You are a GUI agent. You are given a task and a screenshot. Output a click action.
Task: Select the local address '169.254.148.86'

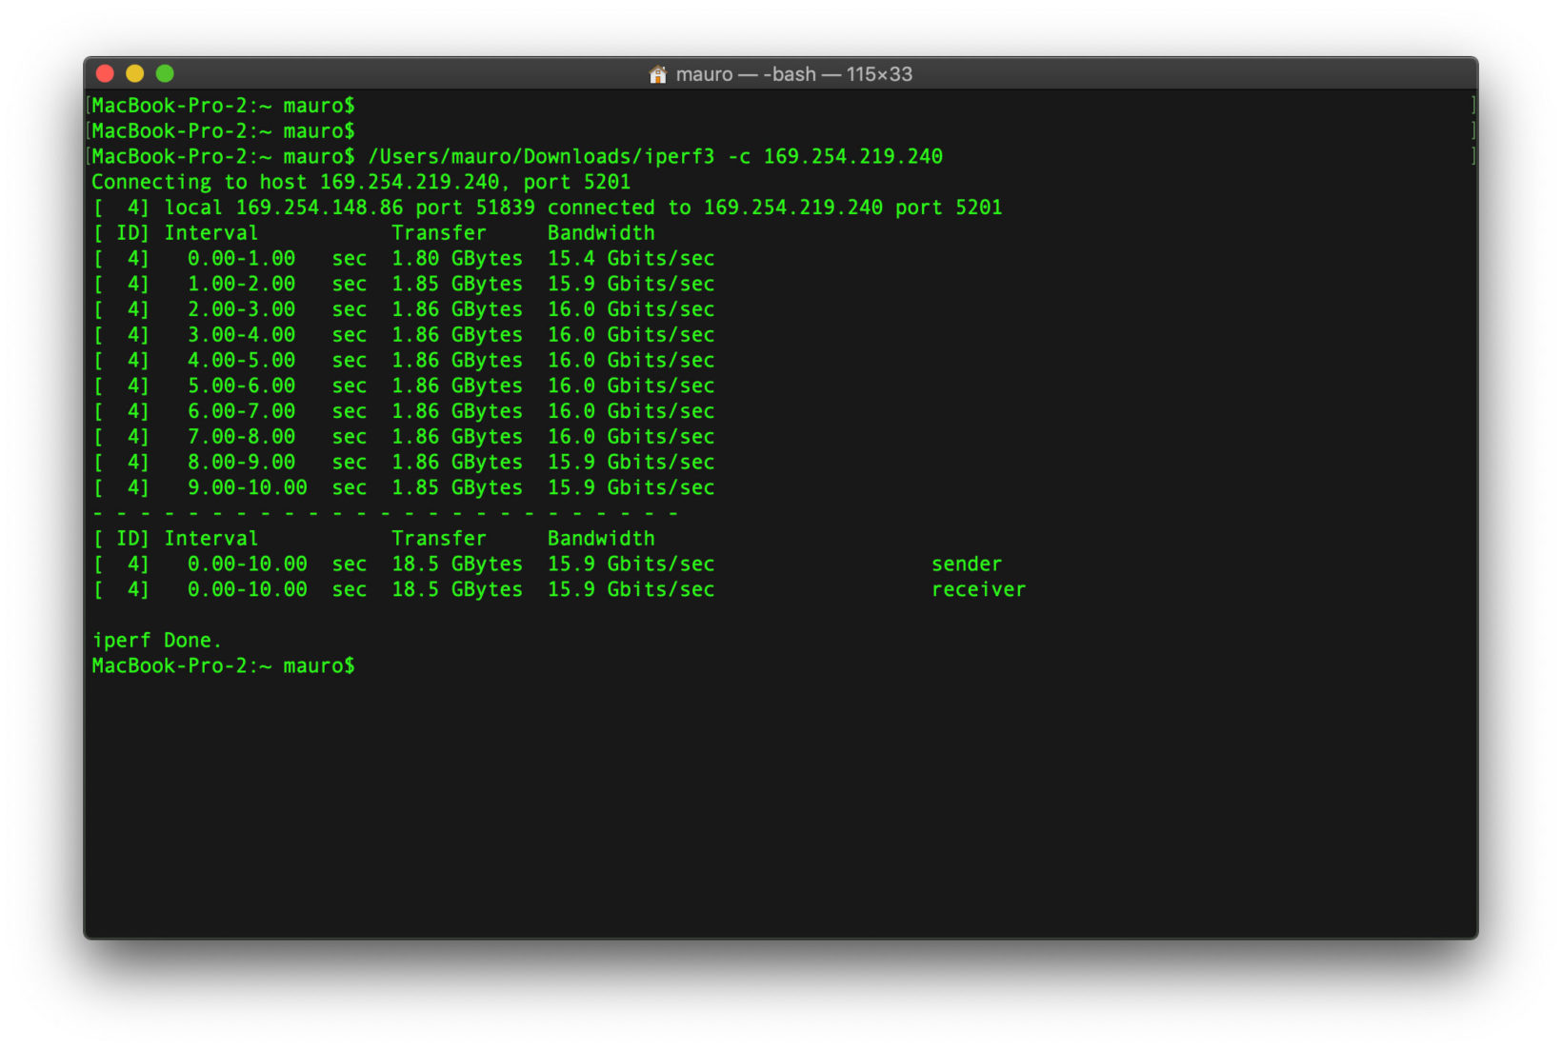coord(319,208)
